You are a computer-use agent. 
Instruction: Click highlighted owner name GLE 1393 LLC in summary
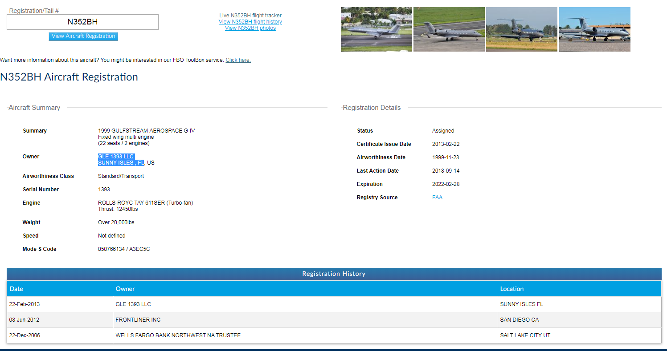pyautogui.click(x=116, y=157)
